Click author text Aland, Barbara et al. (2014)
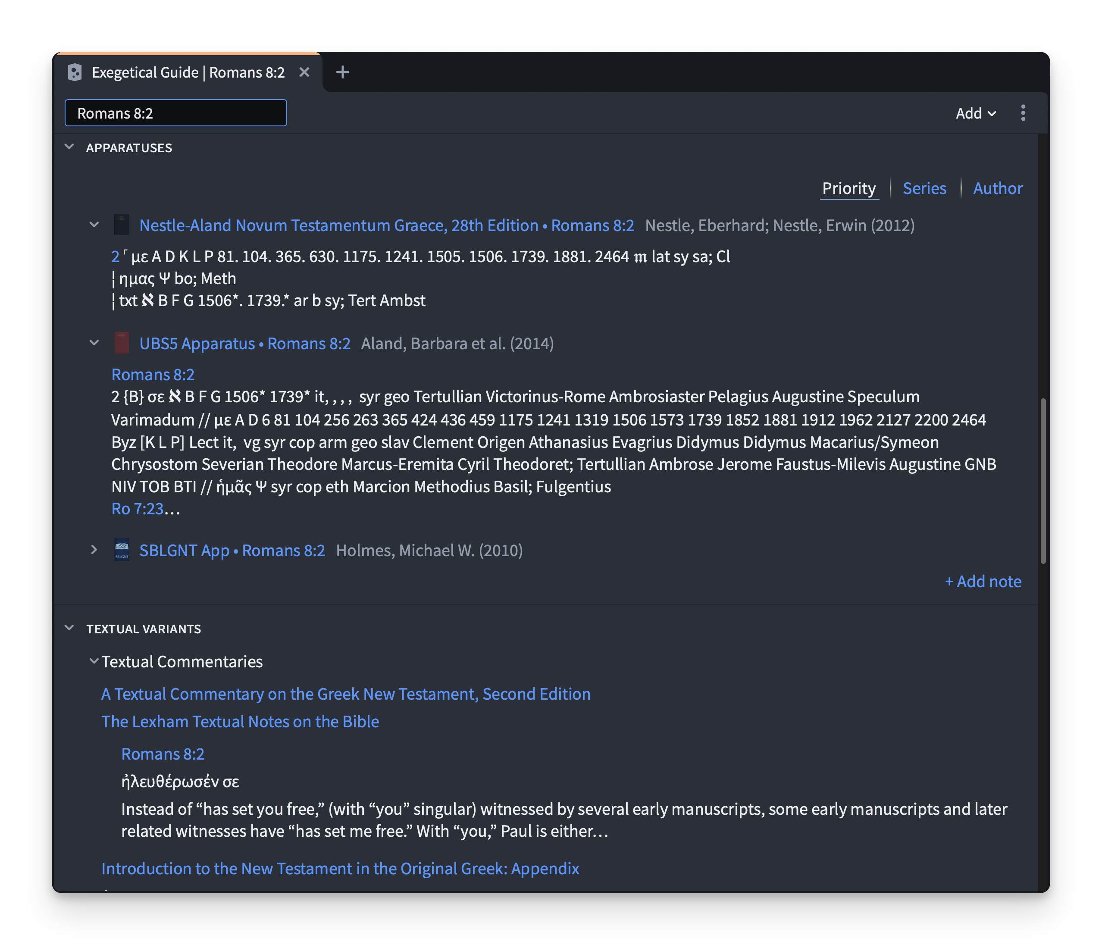The width and height of the screenshot is (1102, 945). (457, 344)
